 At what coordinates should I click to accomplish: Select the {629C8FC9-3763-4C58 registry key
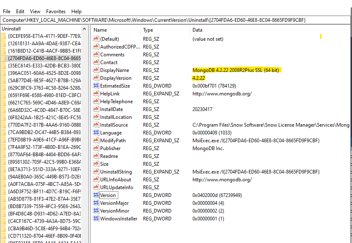[44, 88]
